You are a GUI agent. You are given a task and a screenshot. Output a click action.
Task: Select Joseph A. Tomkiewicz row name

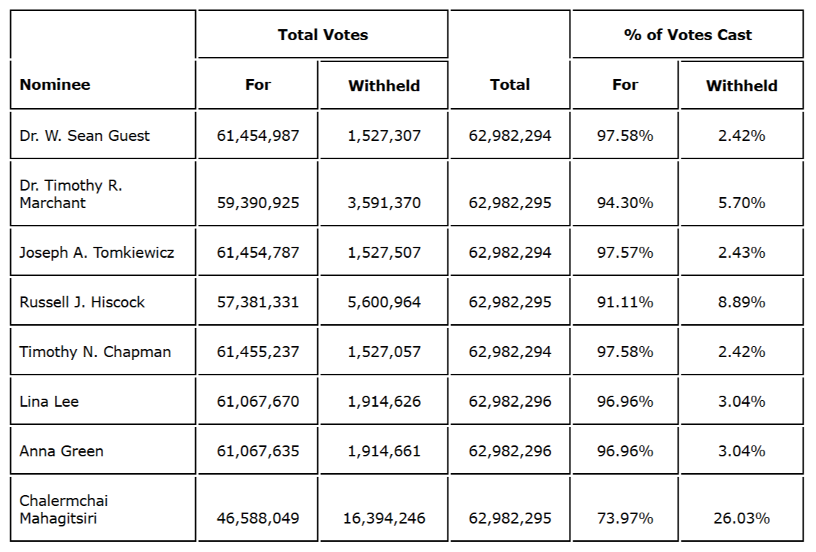point(103,252)
